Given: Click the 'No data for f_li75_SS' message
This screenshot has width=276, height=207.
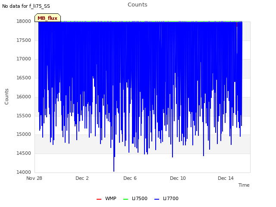Looking at the screenshot, I should [26, 6].
